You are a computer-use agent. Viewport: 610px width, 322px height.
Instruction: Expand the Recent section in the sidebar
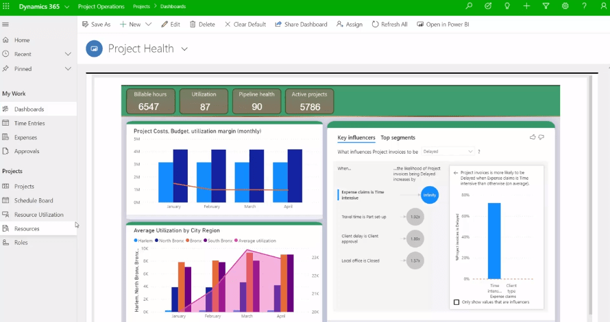(x=68, y=54)
